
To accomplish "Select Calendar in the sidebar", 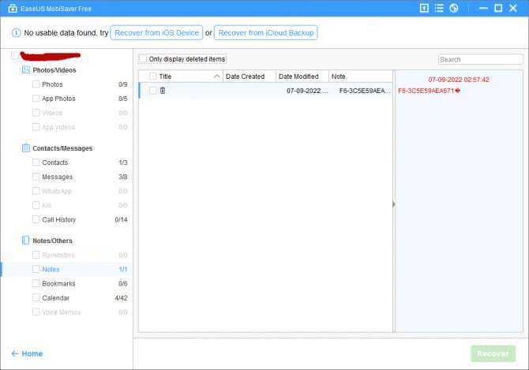I will 56,298.
